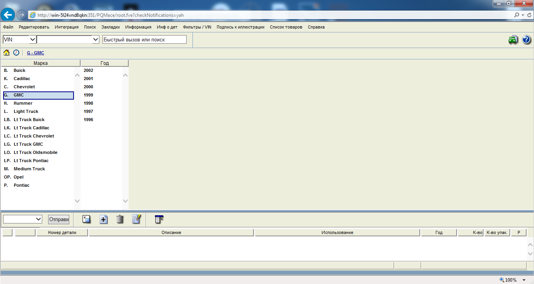Open the list column options icon

[x=159, y=219]
